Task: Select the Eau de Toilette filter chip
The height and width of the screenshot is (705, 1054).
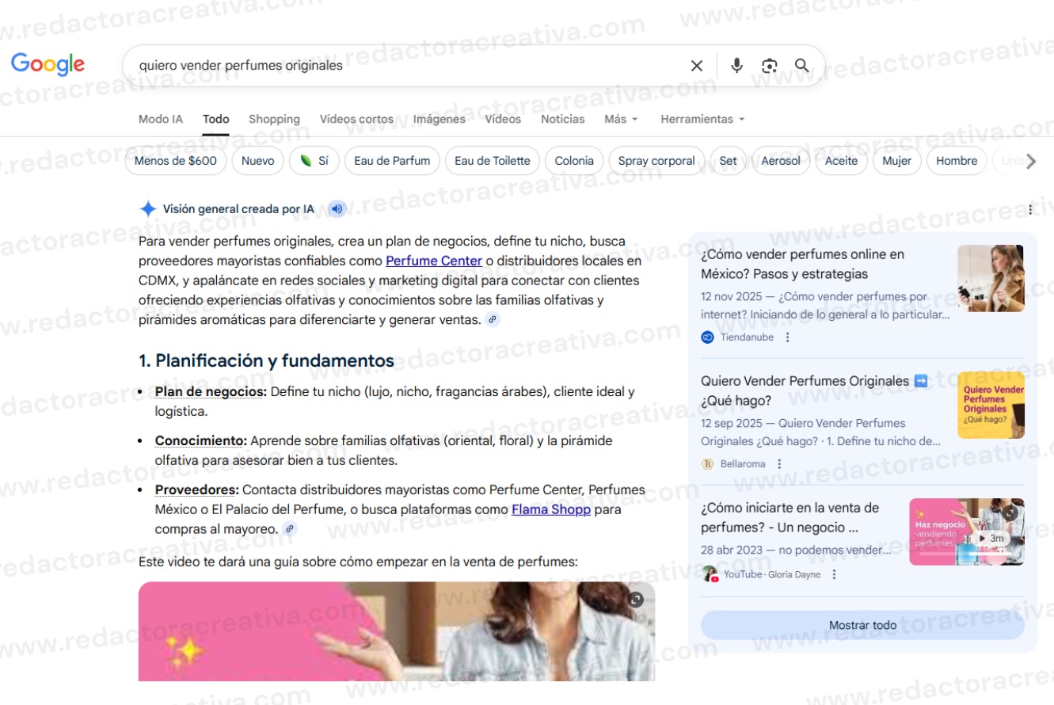Action: click(493, 161)
